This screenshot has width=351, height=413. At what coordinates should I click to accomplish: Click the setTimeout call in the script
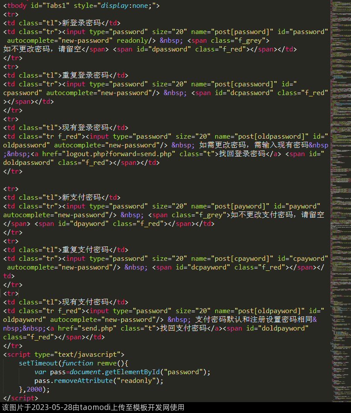pyautogui.click(x=38, y=363)
